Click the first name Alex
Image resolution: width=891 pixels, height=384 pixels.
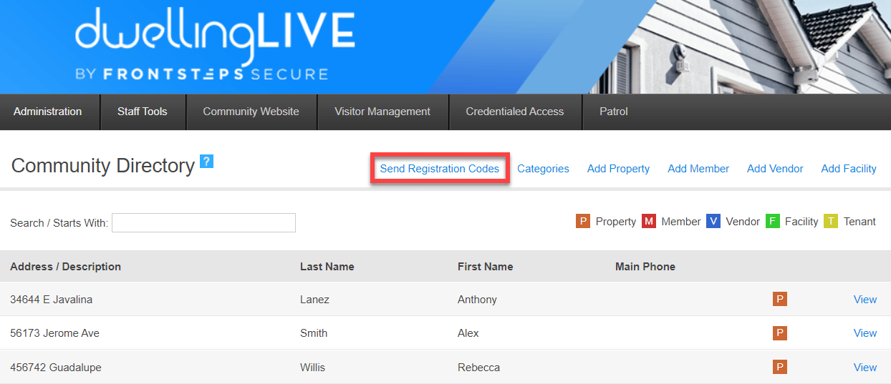click(468, 333)
